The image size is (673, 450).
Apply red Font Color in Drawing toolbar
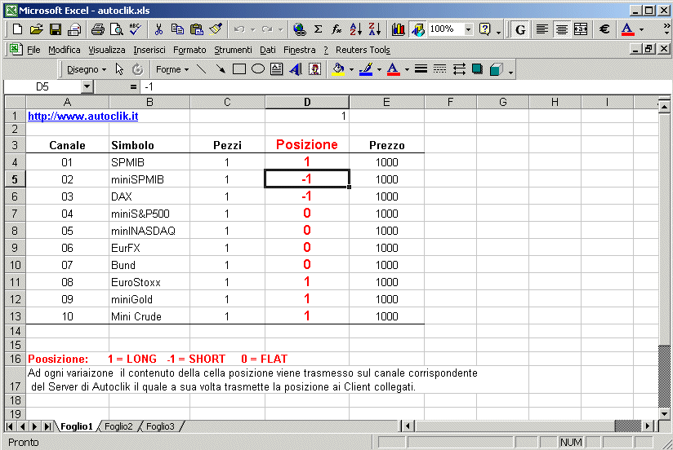(x=393, y=69)
